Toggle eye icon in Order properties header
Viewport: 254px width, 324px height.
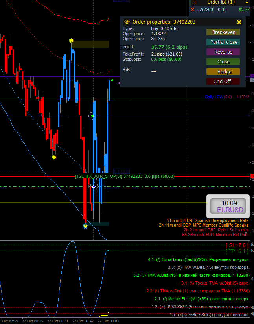click(x=127, y=22)
